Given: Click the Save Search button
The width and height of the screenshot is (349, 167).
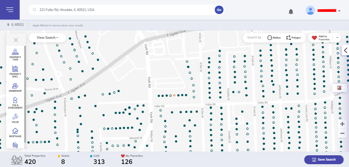Looking at the screenshot, I should 324,160.
